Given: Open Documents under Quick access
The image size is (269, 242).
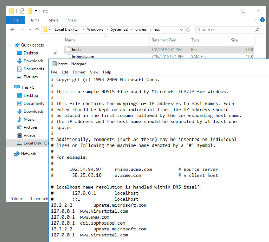Looking at the screenshot, I should (x=34, y=69).
